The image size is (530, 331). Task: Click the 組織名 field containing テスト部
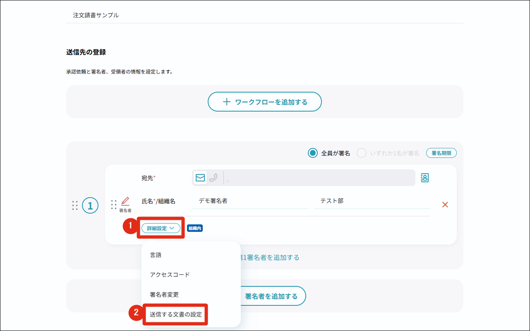point(371,201)
